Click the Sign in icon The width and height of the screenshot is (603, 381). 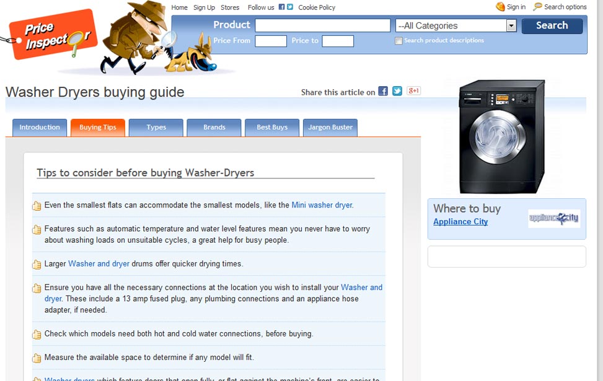(500, 7)
